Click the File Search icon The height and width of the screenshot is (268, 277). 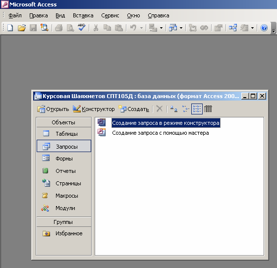point(44,28)
